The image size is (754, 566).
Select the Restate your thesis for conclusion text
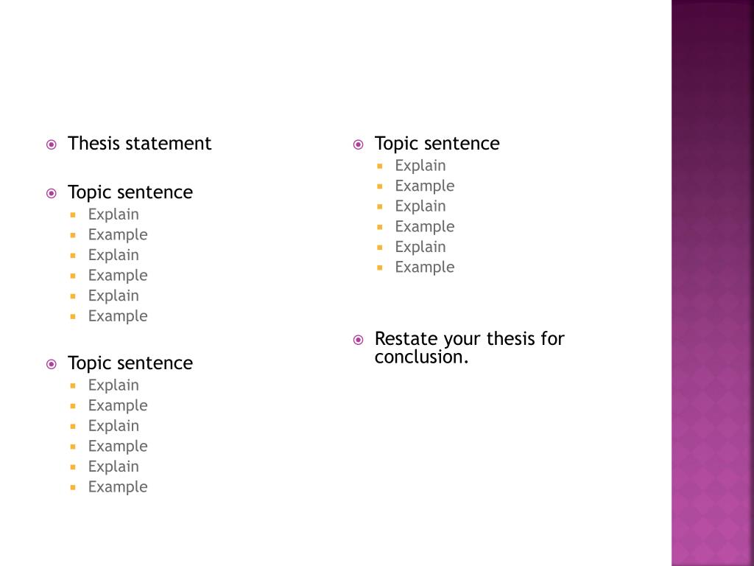point(469,348)
